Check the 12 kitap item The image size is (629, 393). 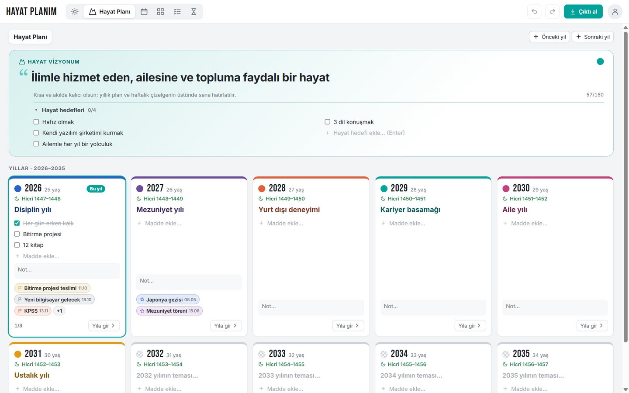(x=17, y=245)
